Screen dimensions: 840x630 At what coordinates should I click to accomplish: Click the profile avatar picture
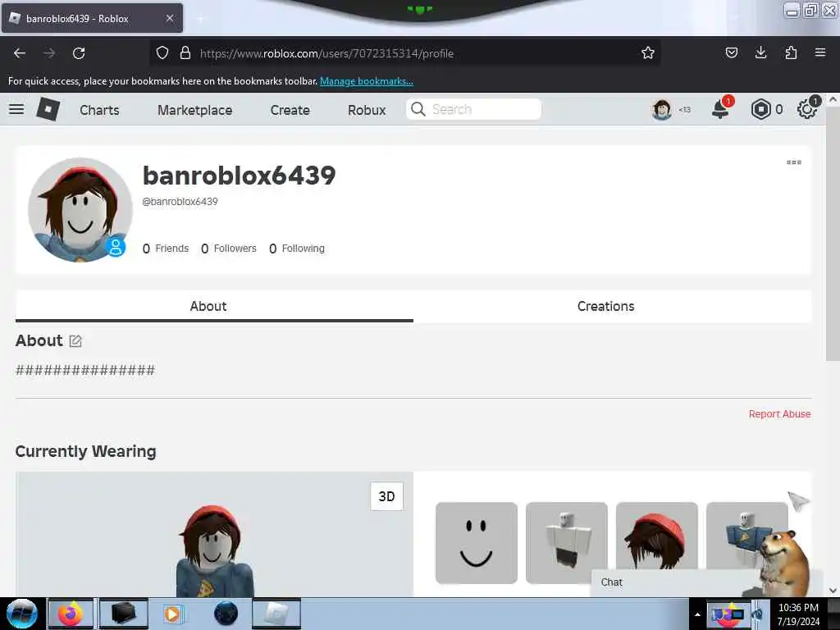(80, 210)
